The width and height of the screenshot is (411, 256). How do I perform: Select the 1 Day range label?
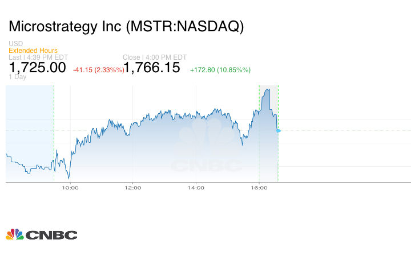point(18,77)
